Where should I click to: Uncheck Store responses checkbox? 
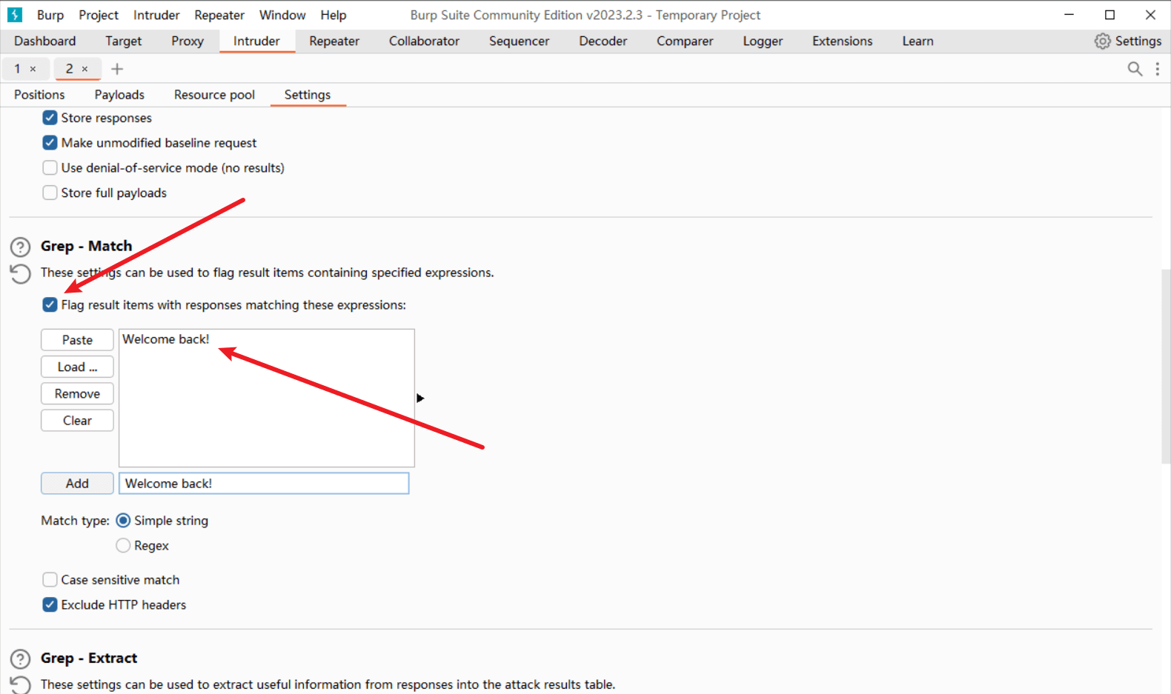(x=50, y=118)
